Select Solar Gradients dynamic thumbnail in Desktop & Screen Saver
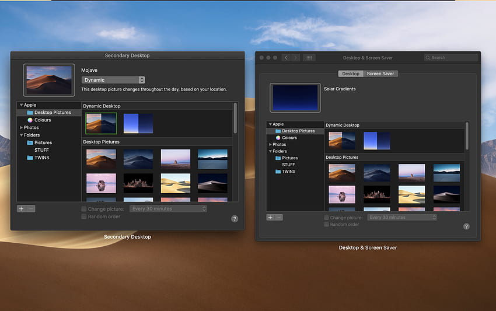This screenshot has height=311, width=496. [377, 141]
